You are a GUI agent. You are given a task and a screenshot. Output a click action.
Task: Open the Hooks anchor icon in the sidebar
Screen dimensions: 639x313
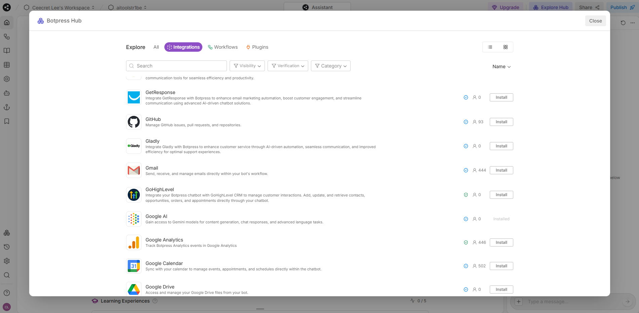click(x=7, y=107)
